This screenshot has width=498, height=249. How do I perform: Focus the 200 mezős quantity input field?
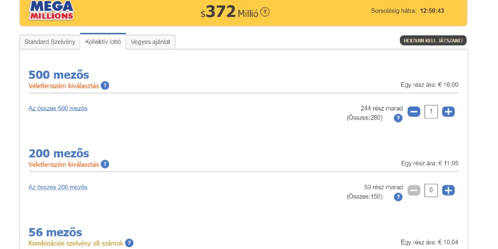pos(431,190)
